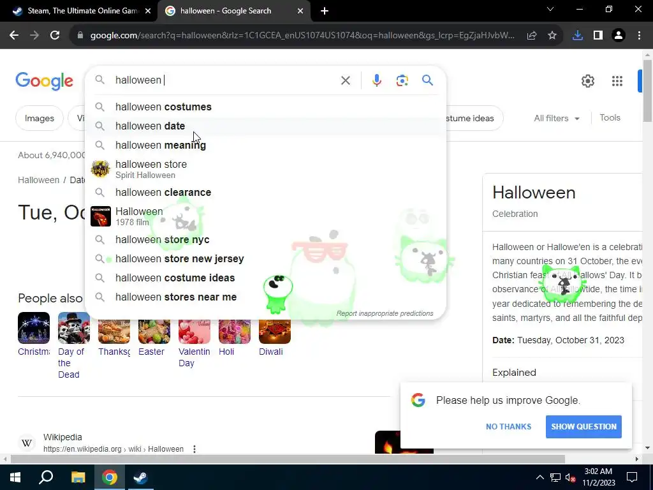Open File Explorer from the taskbar

point(78,477)
